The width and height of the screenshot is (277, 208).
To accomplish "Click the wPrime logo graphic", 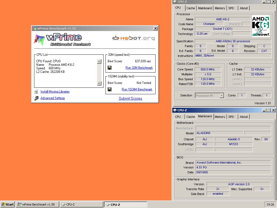I will click(62, 40).
